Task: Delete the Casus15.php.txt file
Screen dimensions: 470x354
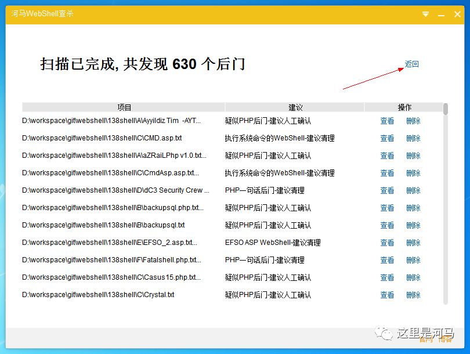Action: click(x=413, y=277)
